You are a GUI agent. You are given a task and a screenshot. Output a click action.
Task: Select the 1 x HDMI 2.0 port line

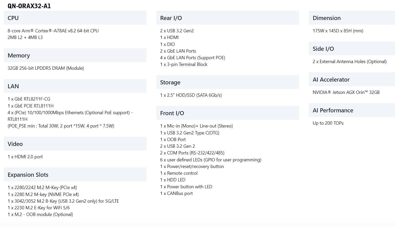pos(25,157)
